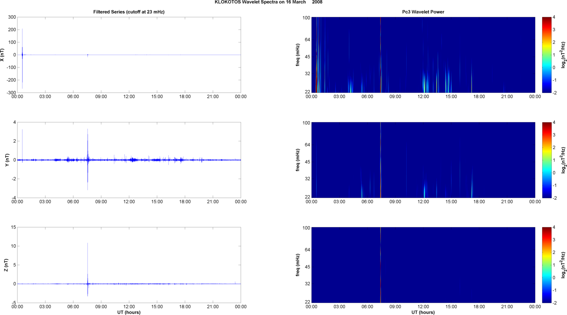Click the KLOKOTOS Wavelet Spectra main title

coord(268,2)
